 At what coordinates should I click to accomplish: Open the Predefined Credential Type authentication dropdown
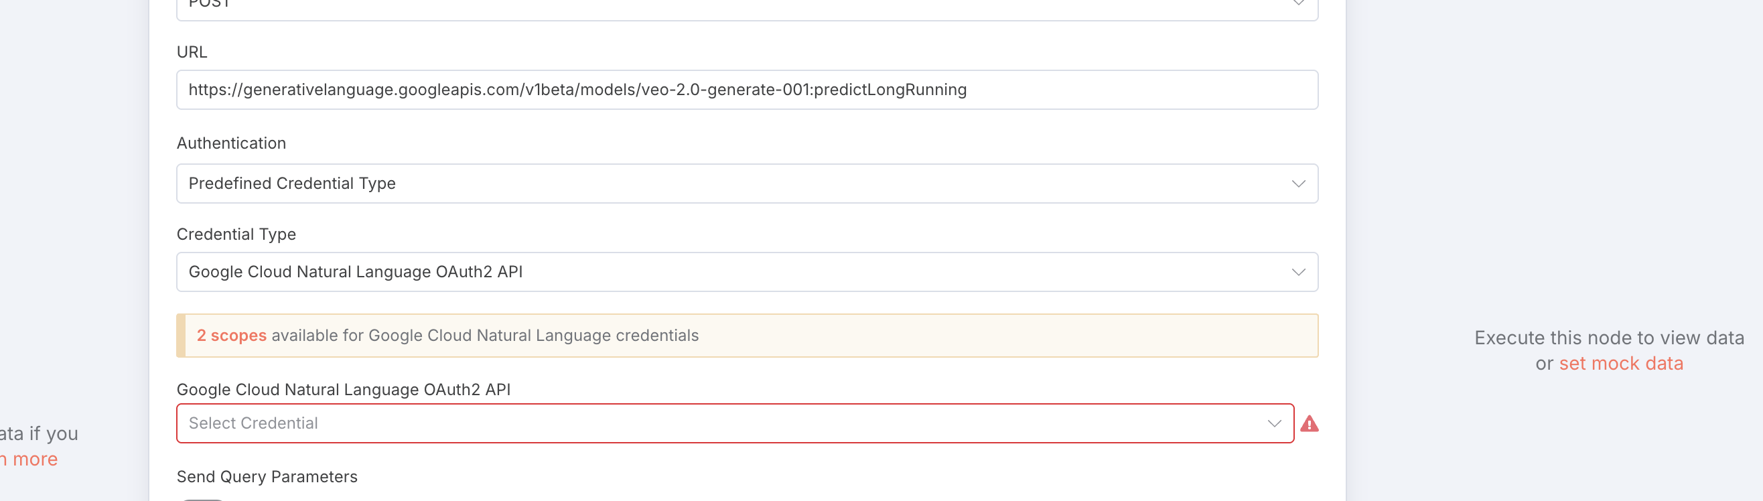747,184
